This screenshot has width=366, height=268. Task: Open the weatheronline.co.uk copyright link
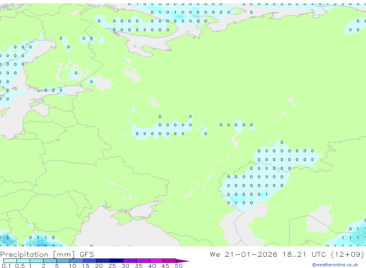tap(335, 265)
